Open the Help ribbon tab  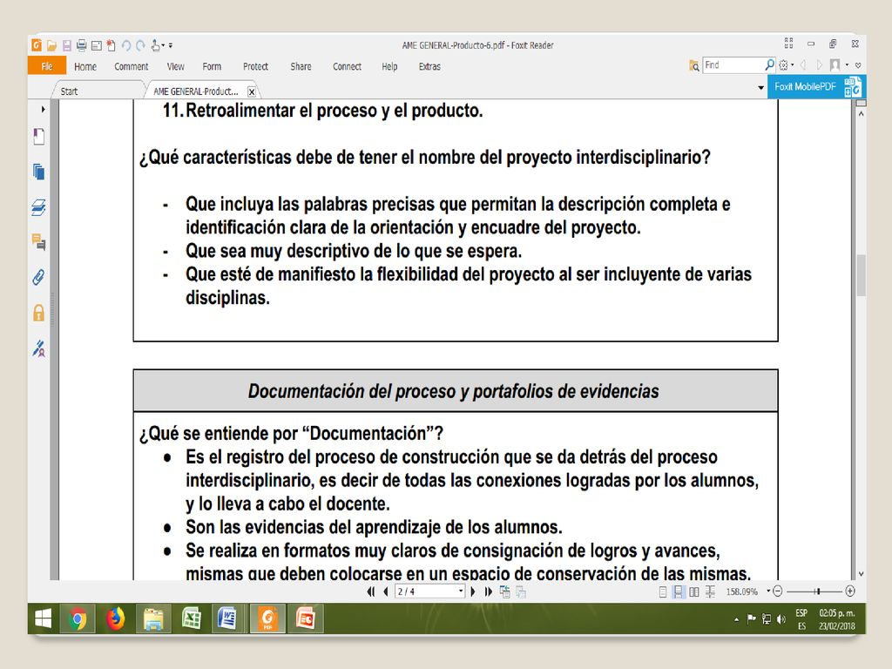(389, 66)
